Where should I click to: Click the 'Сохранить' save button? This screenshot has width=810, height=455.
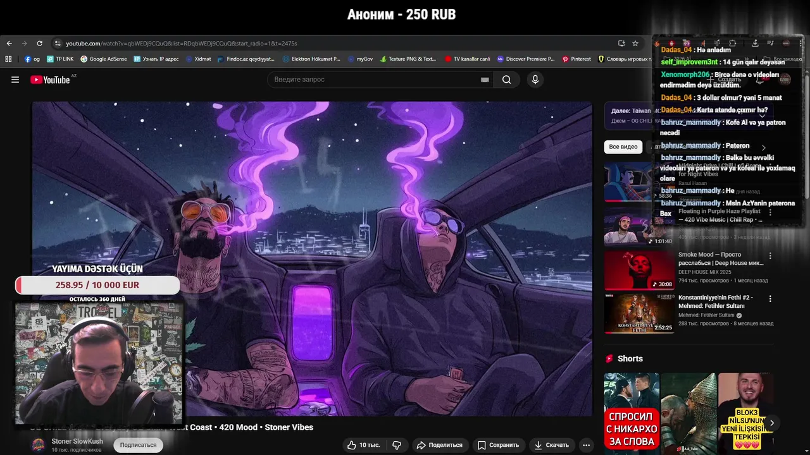pos(498,445)
